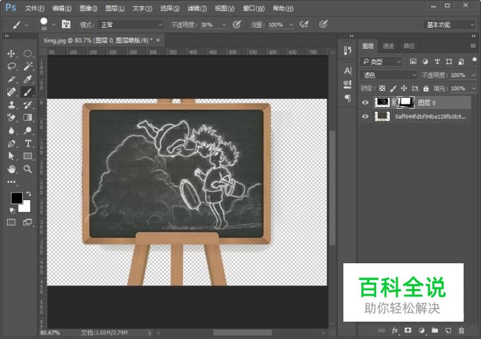Open the 基本功能 workspace dropdown
Screen dimensions: 481x339
[450, 24]
